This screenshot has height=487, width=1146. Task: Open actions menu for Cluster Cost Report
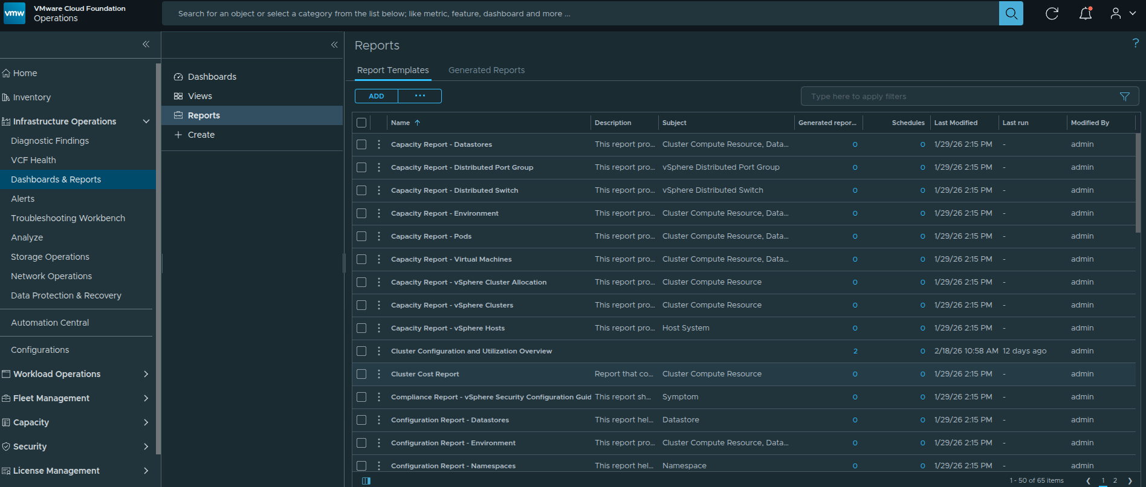[379, 374]
